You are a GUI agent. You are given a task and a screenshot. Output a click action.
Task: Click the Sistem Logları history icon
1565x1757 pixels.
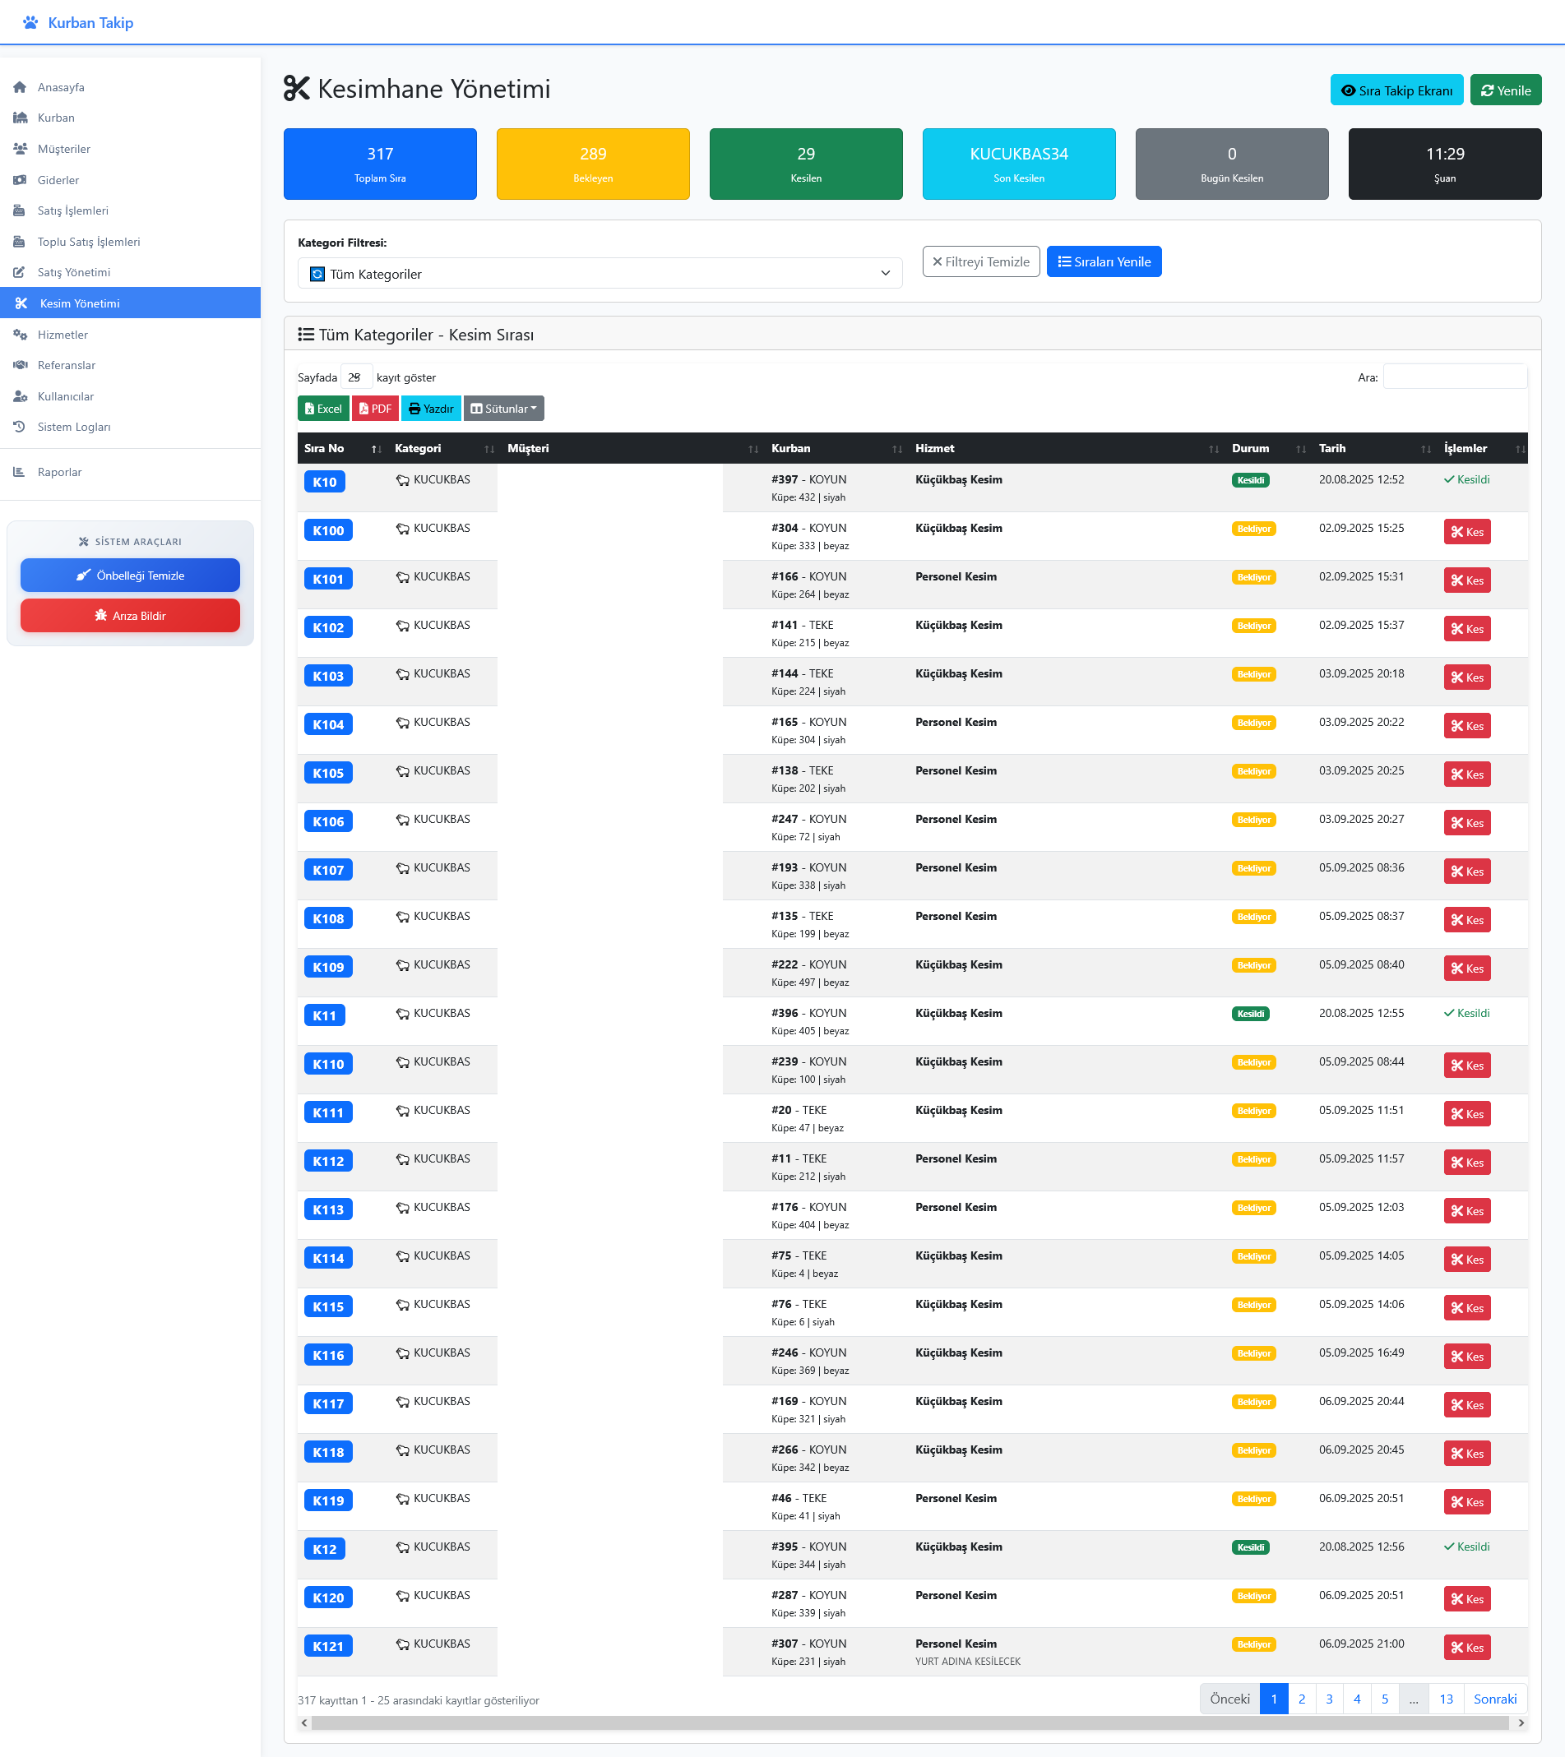pos(20,427)
